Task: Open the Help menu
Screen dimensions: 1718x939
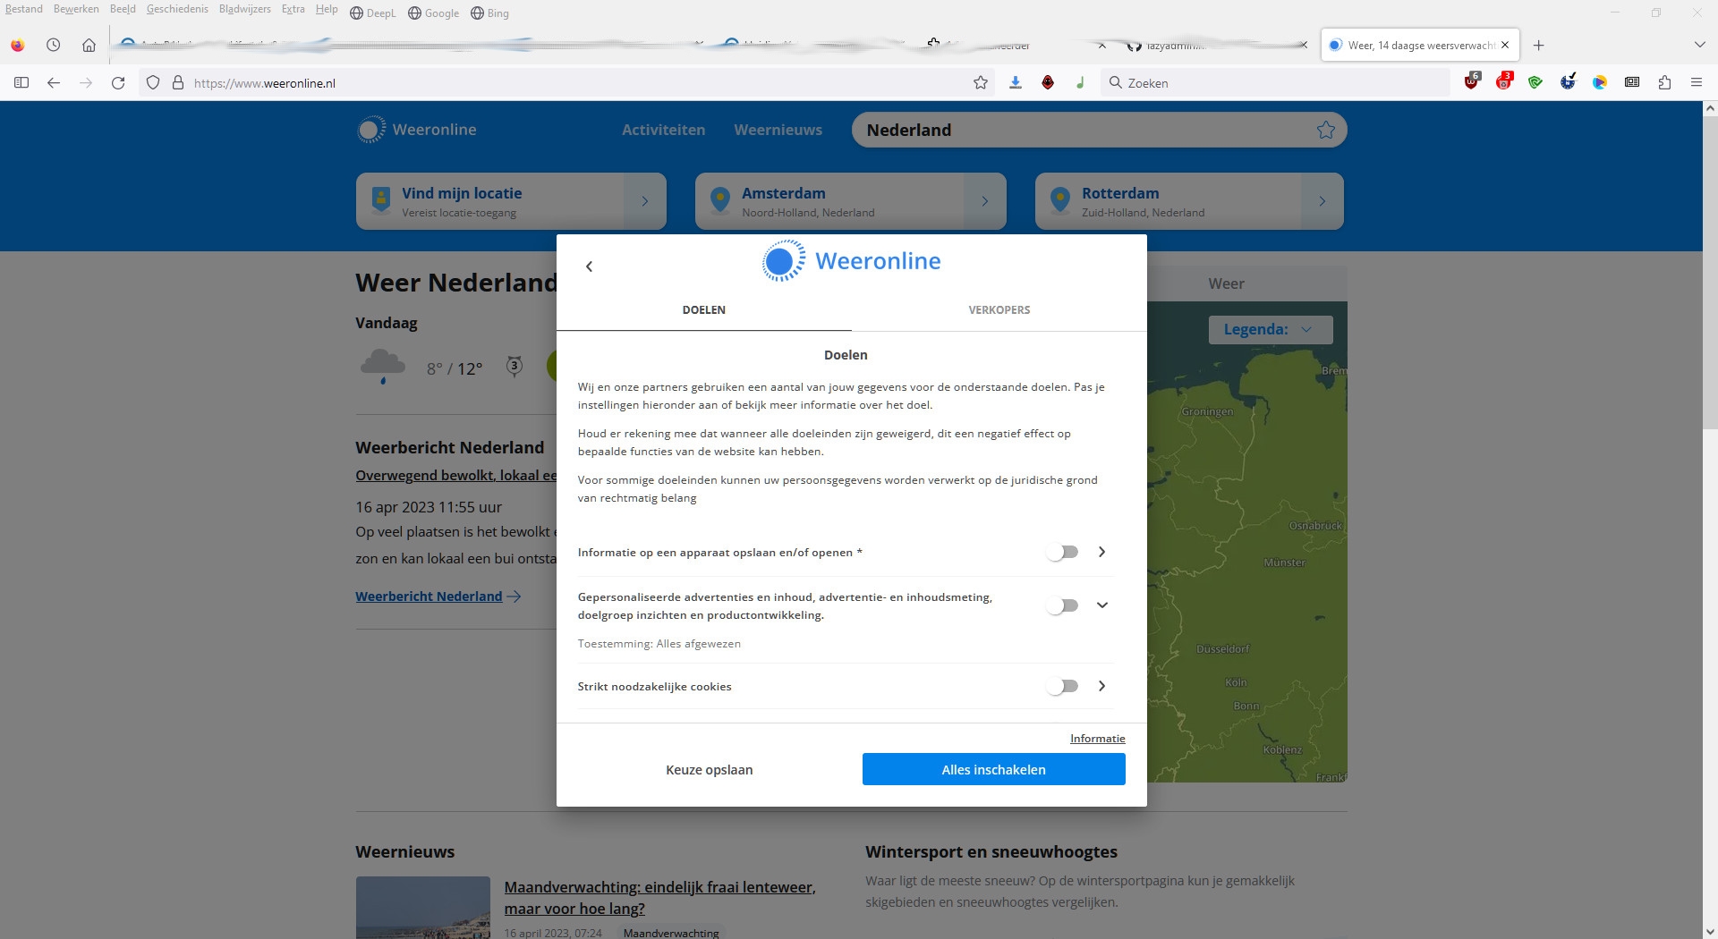Action: click(327, 9)
